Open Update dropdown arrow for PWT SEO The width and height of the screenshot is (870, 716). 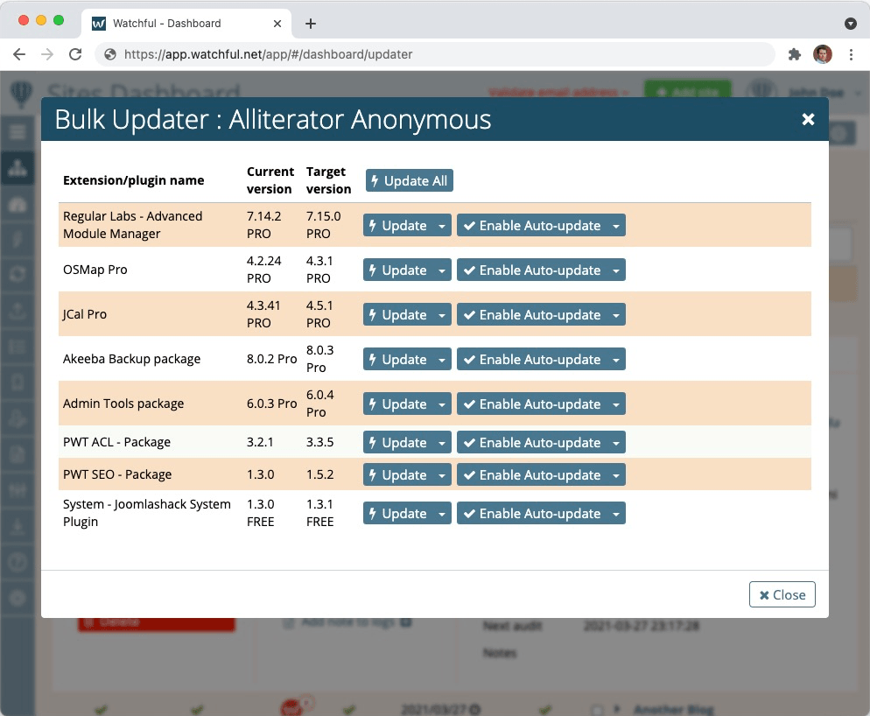(442, 474)
